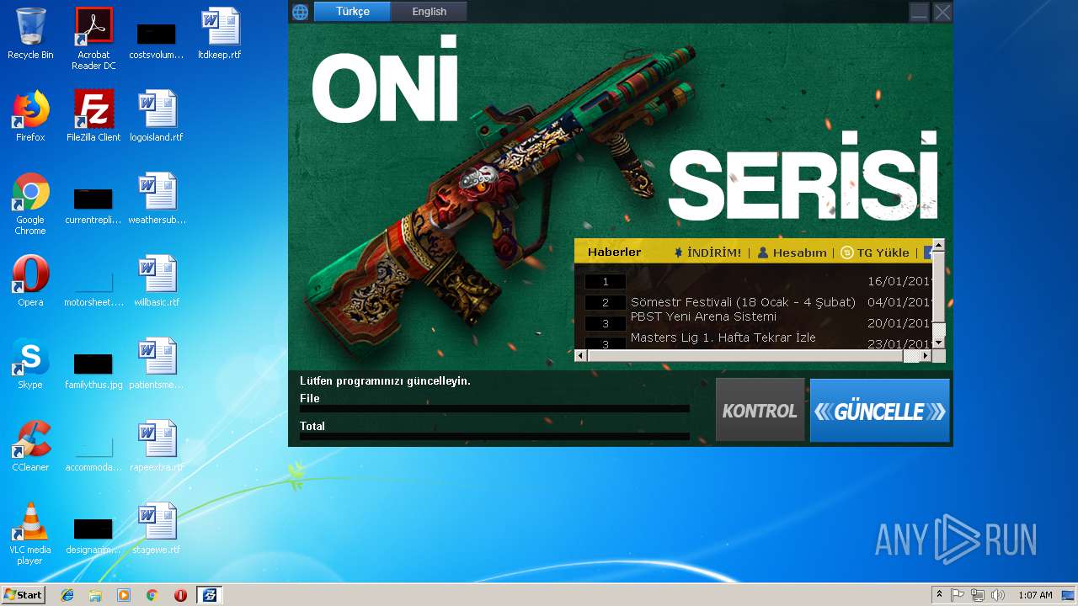Select the patientsme… rtf file

157,364
